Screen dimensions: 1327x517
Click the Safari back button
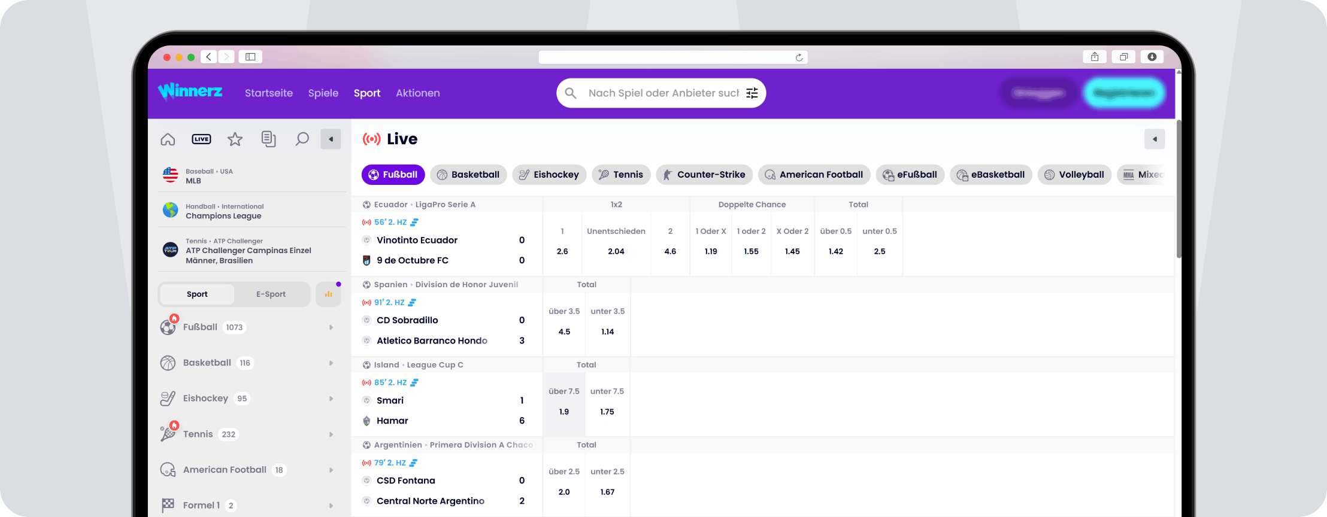[x=208, y=57]
